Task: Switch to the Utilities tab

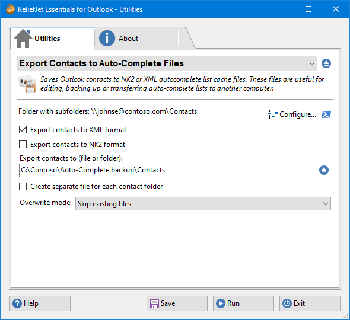Action: (x=52, y=39)
